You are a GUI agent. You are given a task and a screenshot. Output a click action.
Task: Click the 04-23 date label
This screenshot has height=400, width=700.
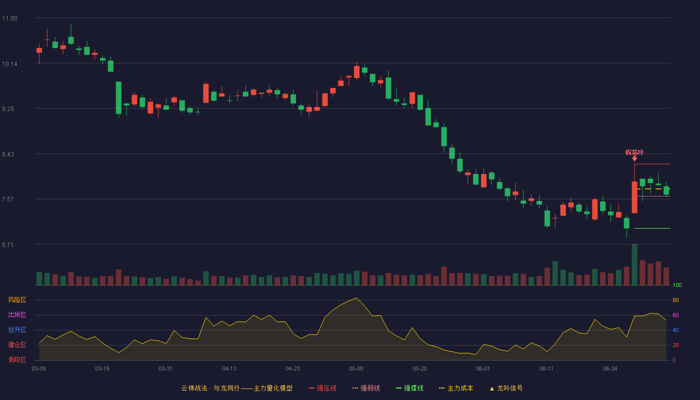click(x=292, y=368)
